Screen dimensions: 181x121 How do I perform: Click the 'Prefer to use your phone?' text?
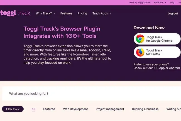click(151, 64)
